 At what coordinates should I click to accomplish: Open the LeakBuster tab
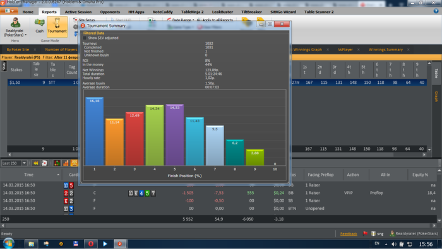point(222,12)
